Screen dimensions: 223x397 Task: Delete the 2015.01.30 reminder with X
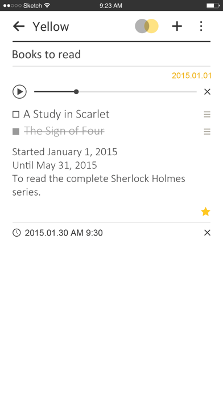(x=207, y=233)
